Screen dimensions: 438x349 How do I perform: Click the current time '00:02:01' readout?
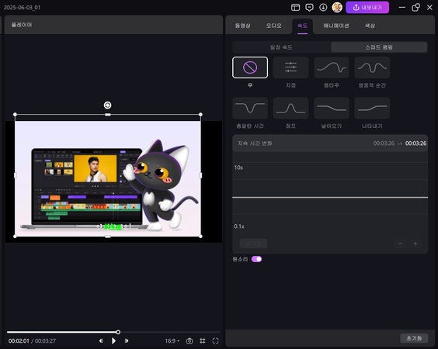[x=19, y=341]
